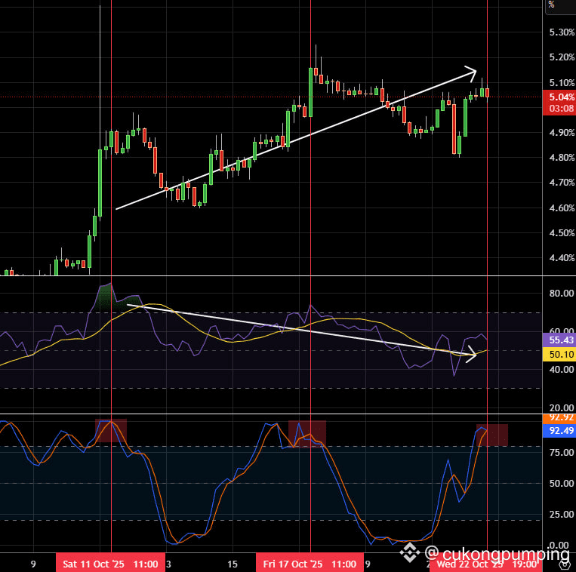Select the blue 92.49 stochastic value label
Viewport: 576px width, 572px height.
[559, 430]
